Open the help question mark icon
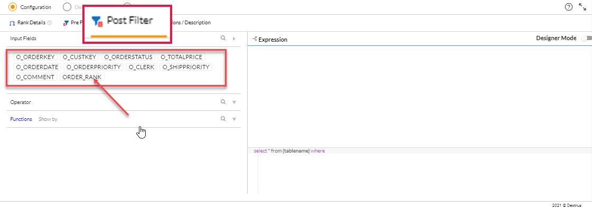Image resolution: width=592 pixels, height=209 pixels. click(x=569, y=7)
